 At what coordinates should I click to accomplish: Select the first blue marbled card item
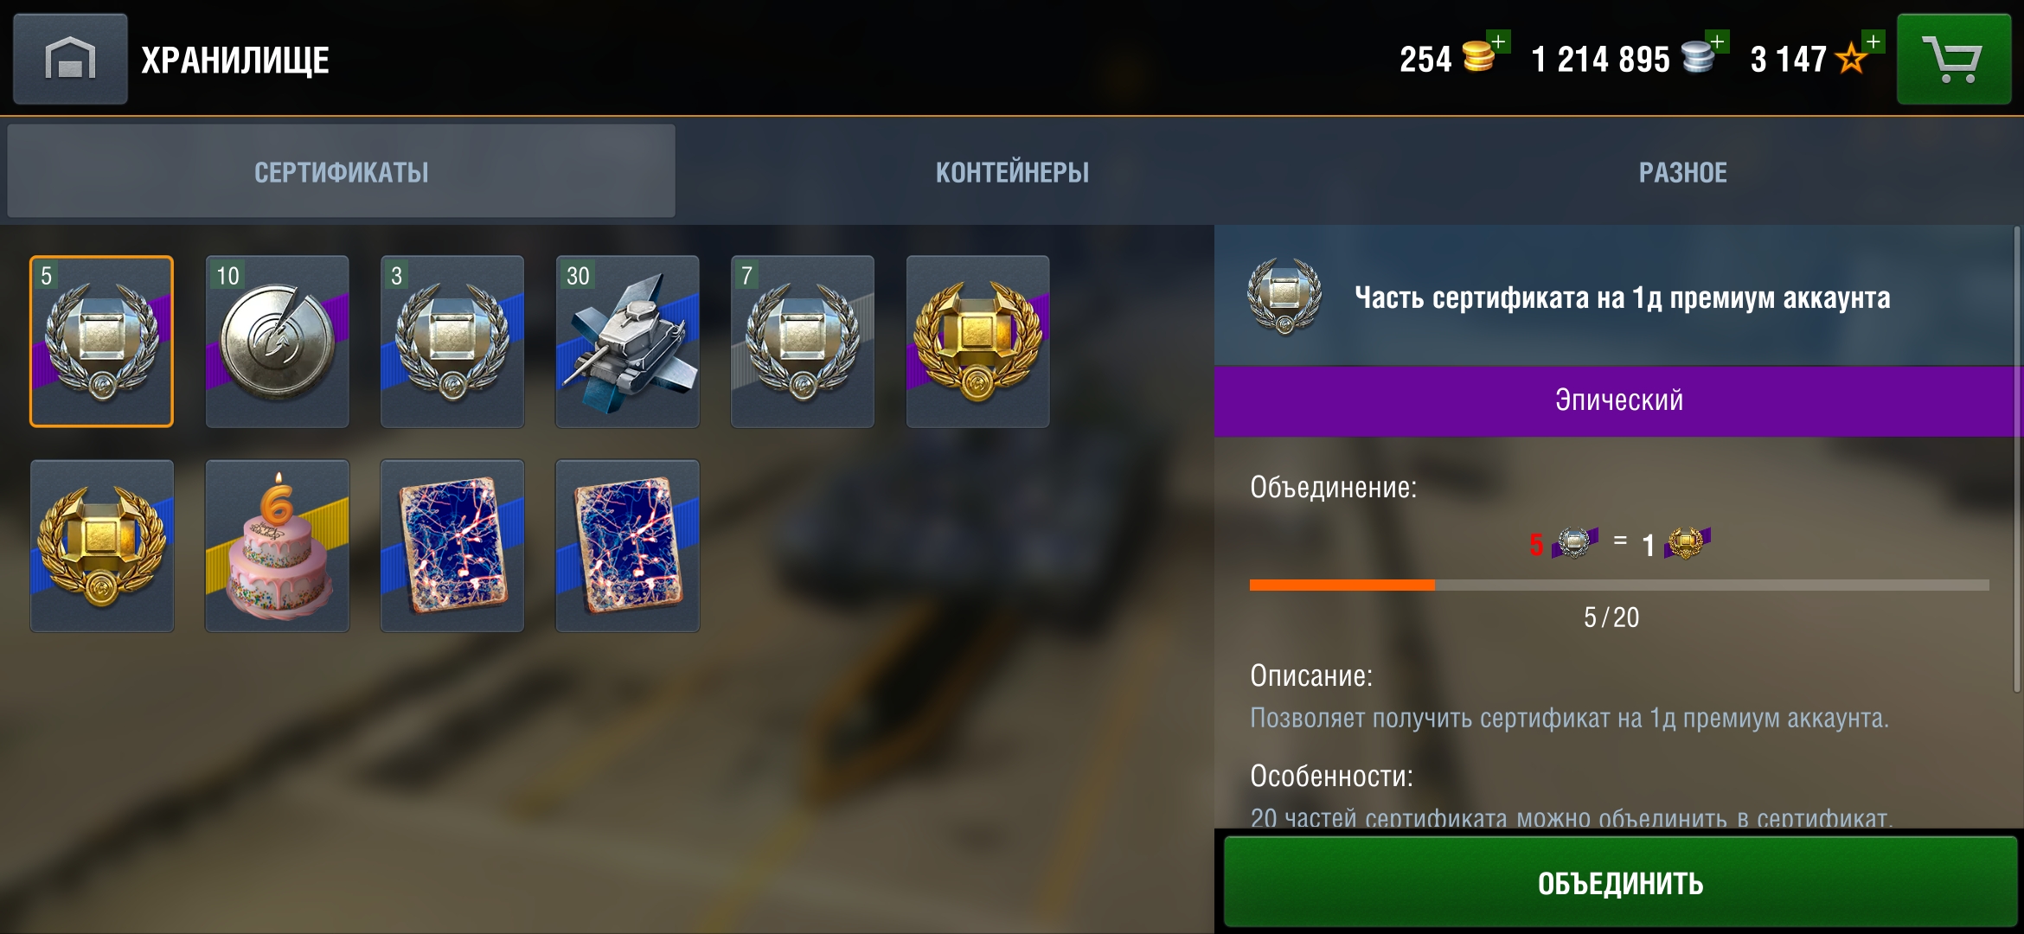click(x=452, y=546)
